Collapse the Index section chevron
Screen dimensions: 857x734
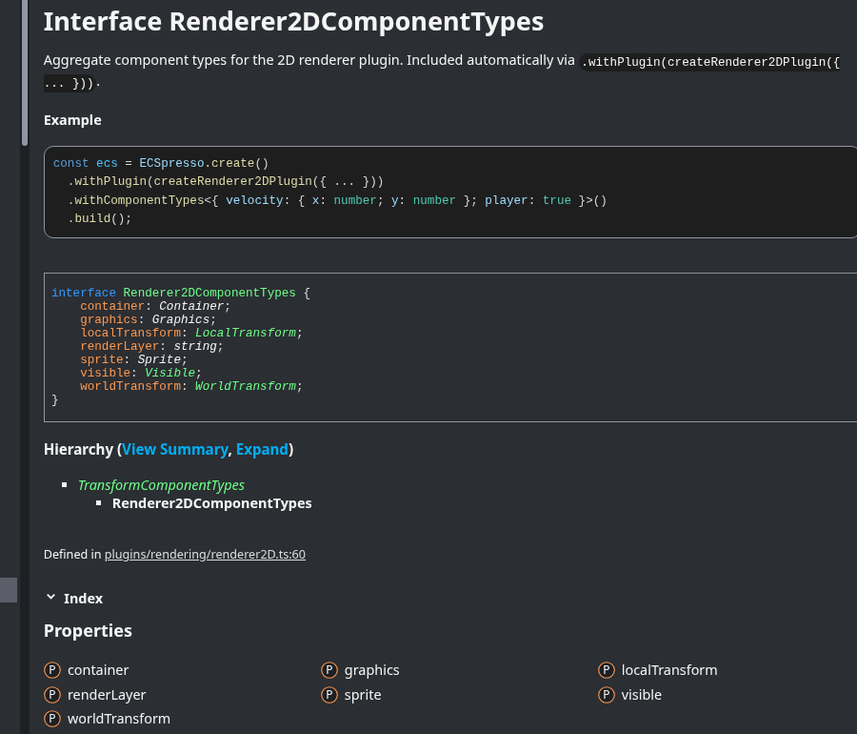[x=50, y=598]
